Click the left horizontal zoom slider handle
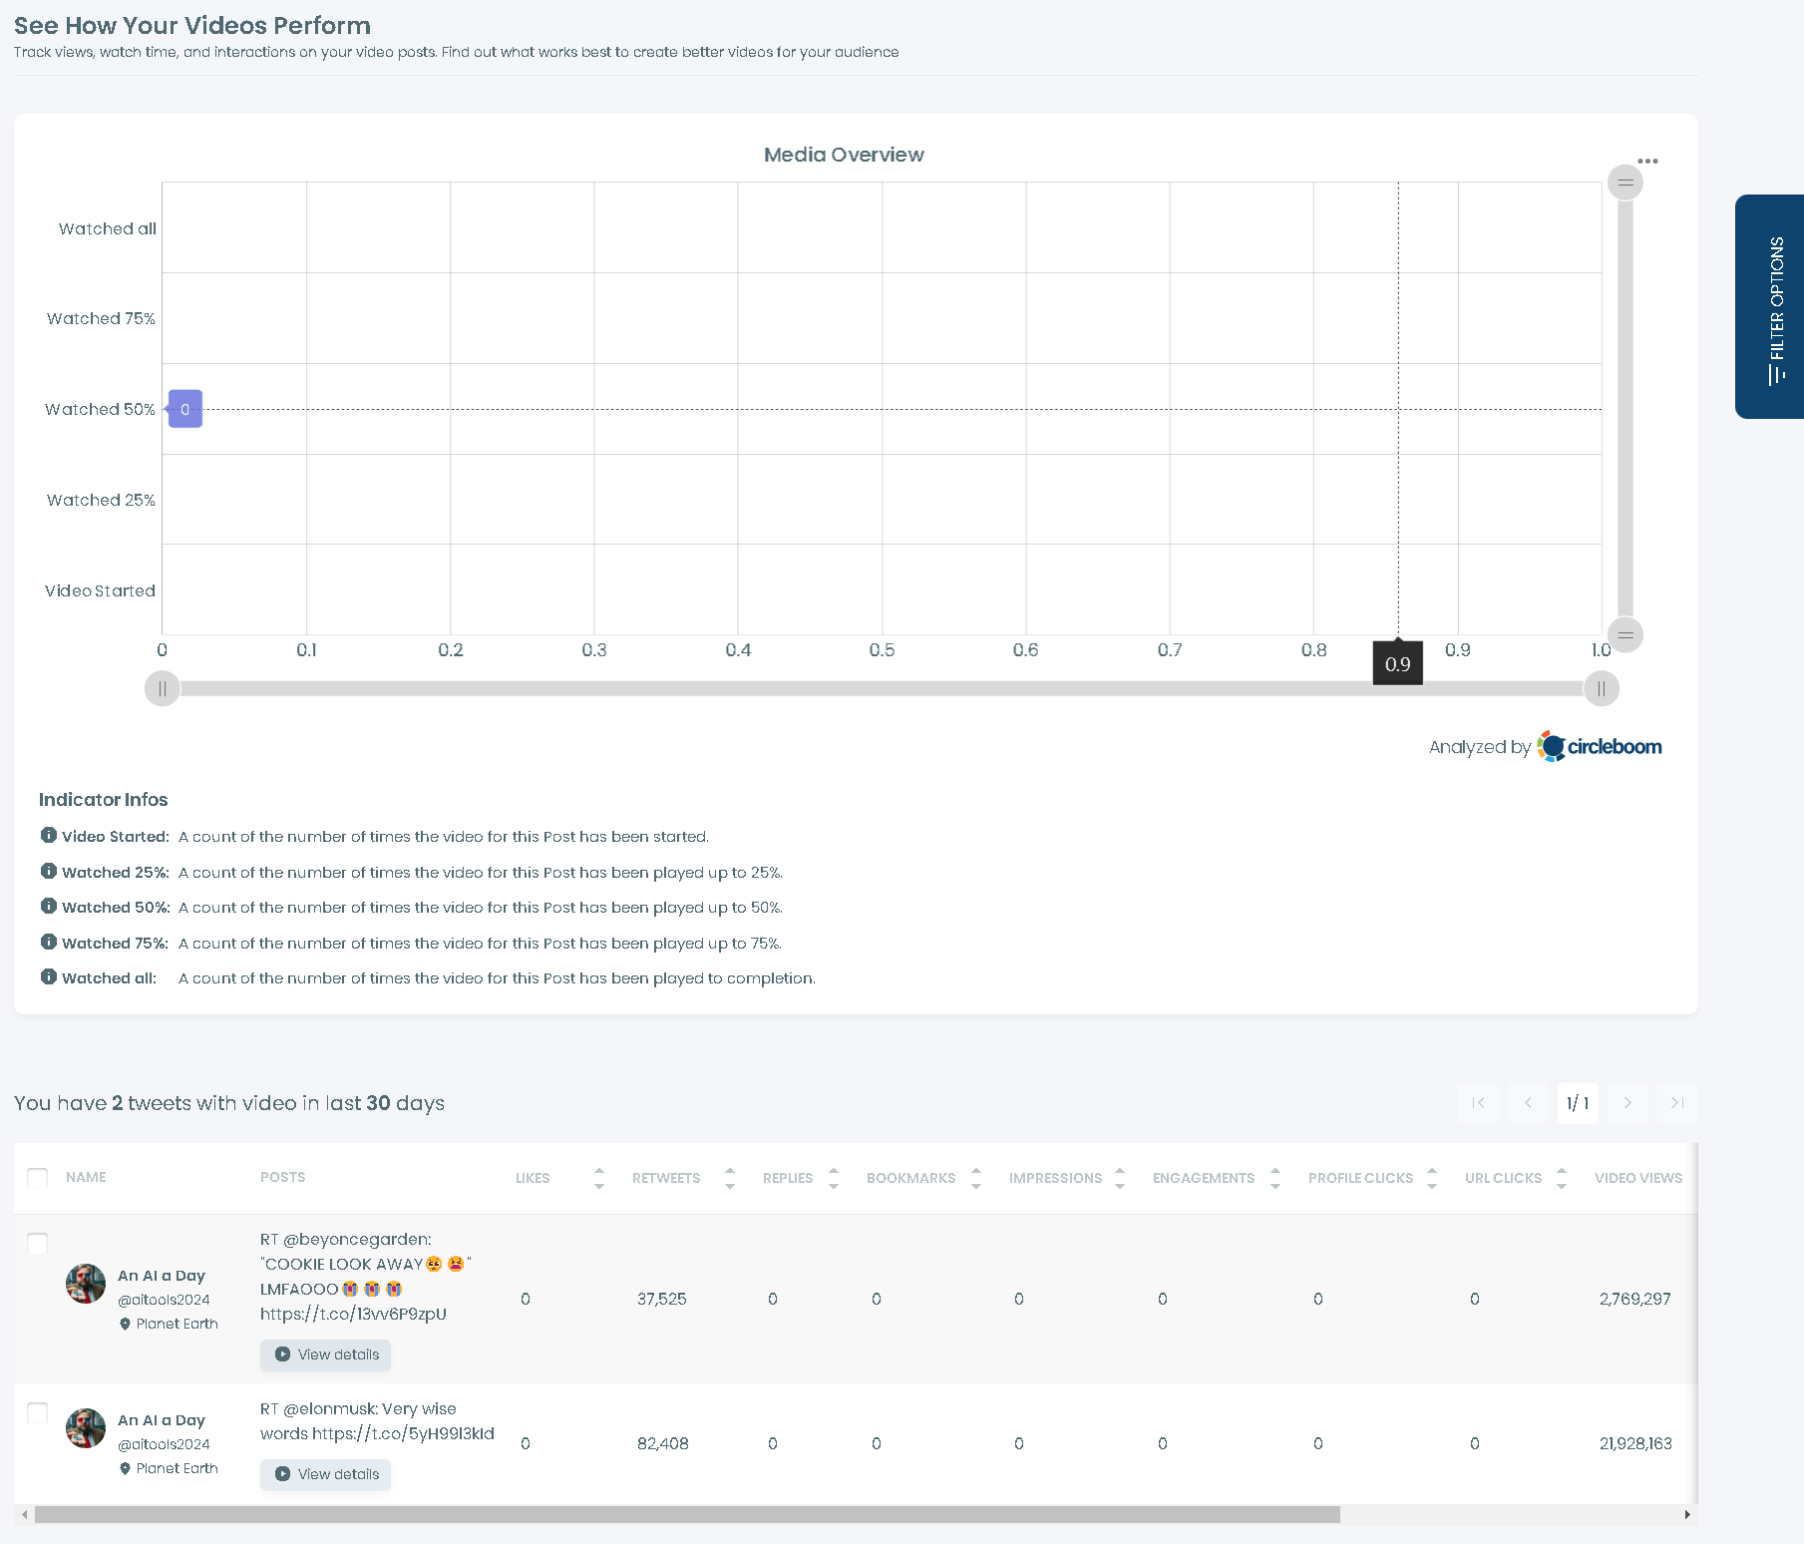Viewport: 1804px width, 1544px height. point(163,689)
